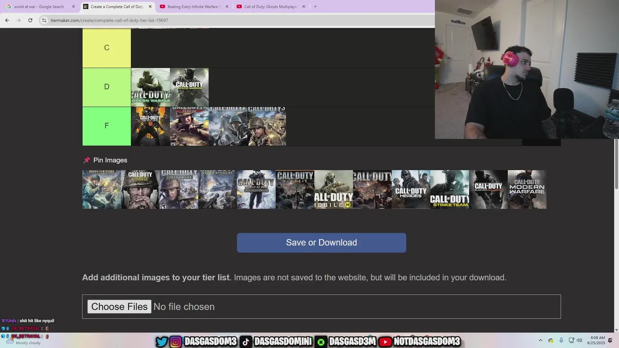Screen dimensions: 619x348
Task: Click the 'shit hit like nyquil' chat message
Action: point(37,321)
